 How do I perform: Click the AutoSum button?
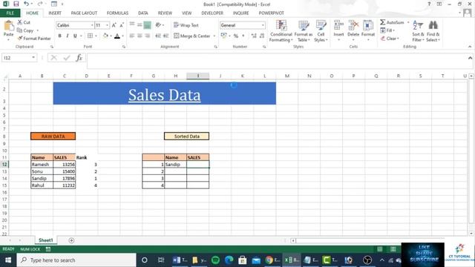tap(393, 22)
